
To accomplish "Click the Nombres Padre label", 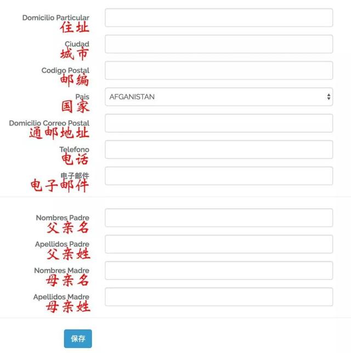I will click(x=63, y=218).
